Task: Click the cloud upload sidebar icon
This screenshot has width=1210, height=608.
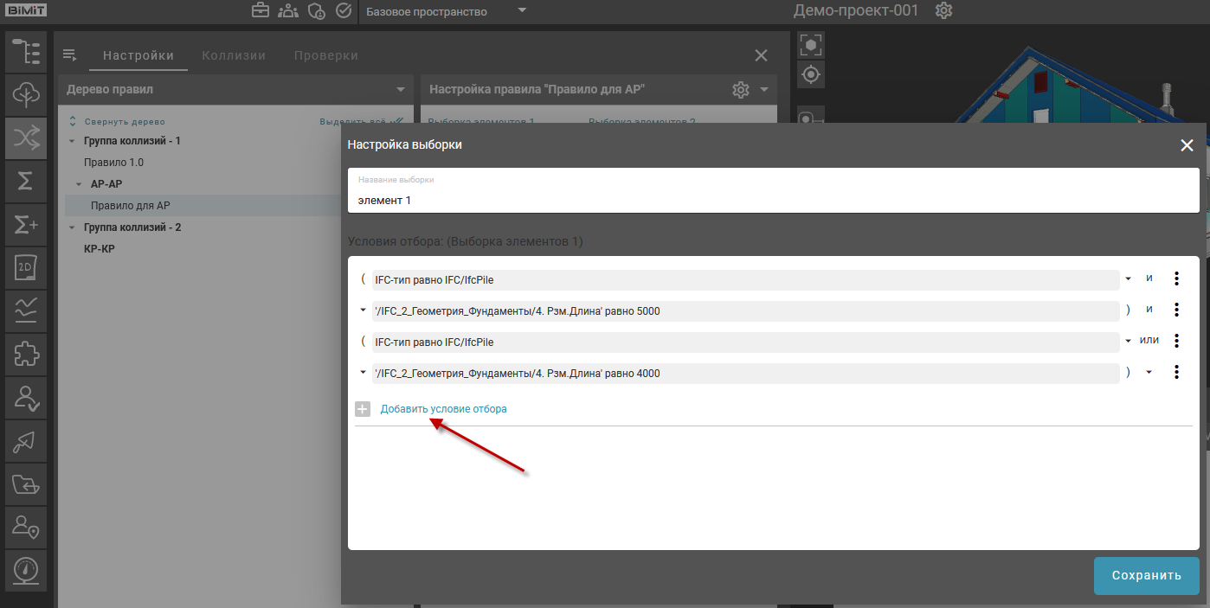Action: coord(26,94)
